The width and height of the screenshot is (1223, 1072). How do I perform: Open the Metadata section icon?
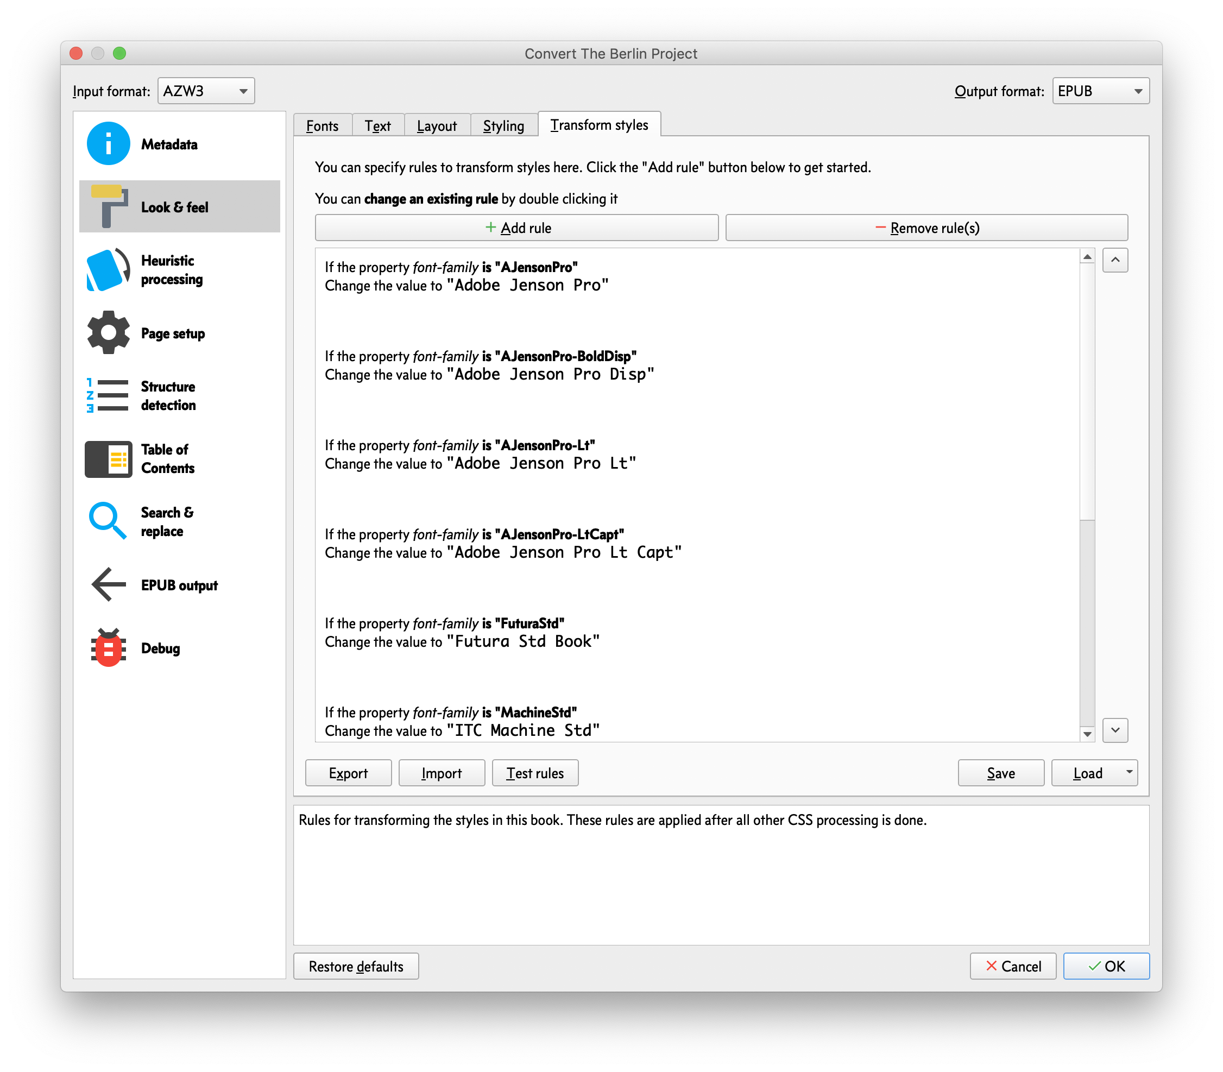[x=108, y=143]
